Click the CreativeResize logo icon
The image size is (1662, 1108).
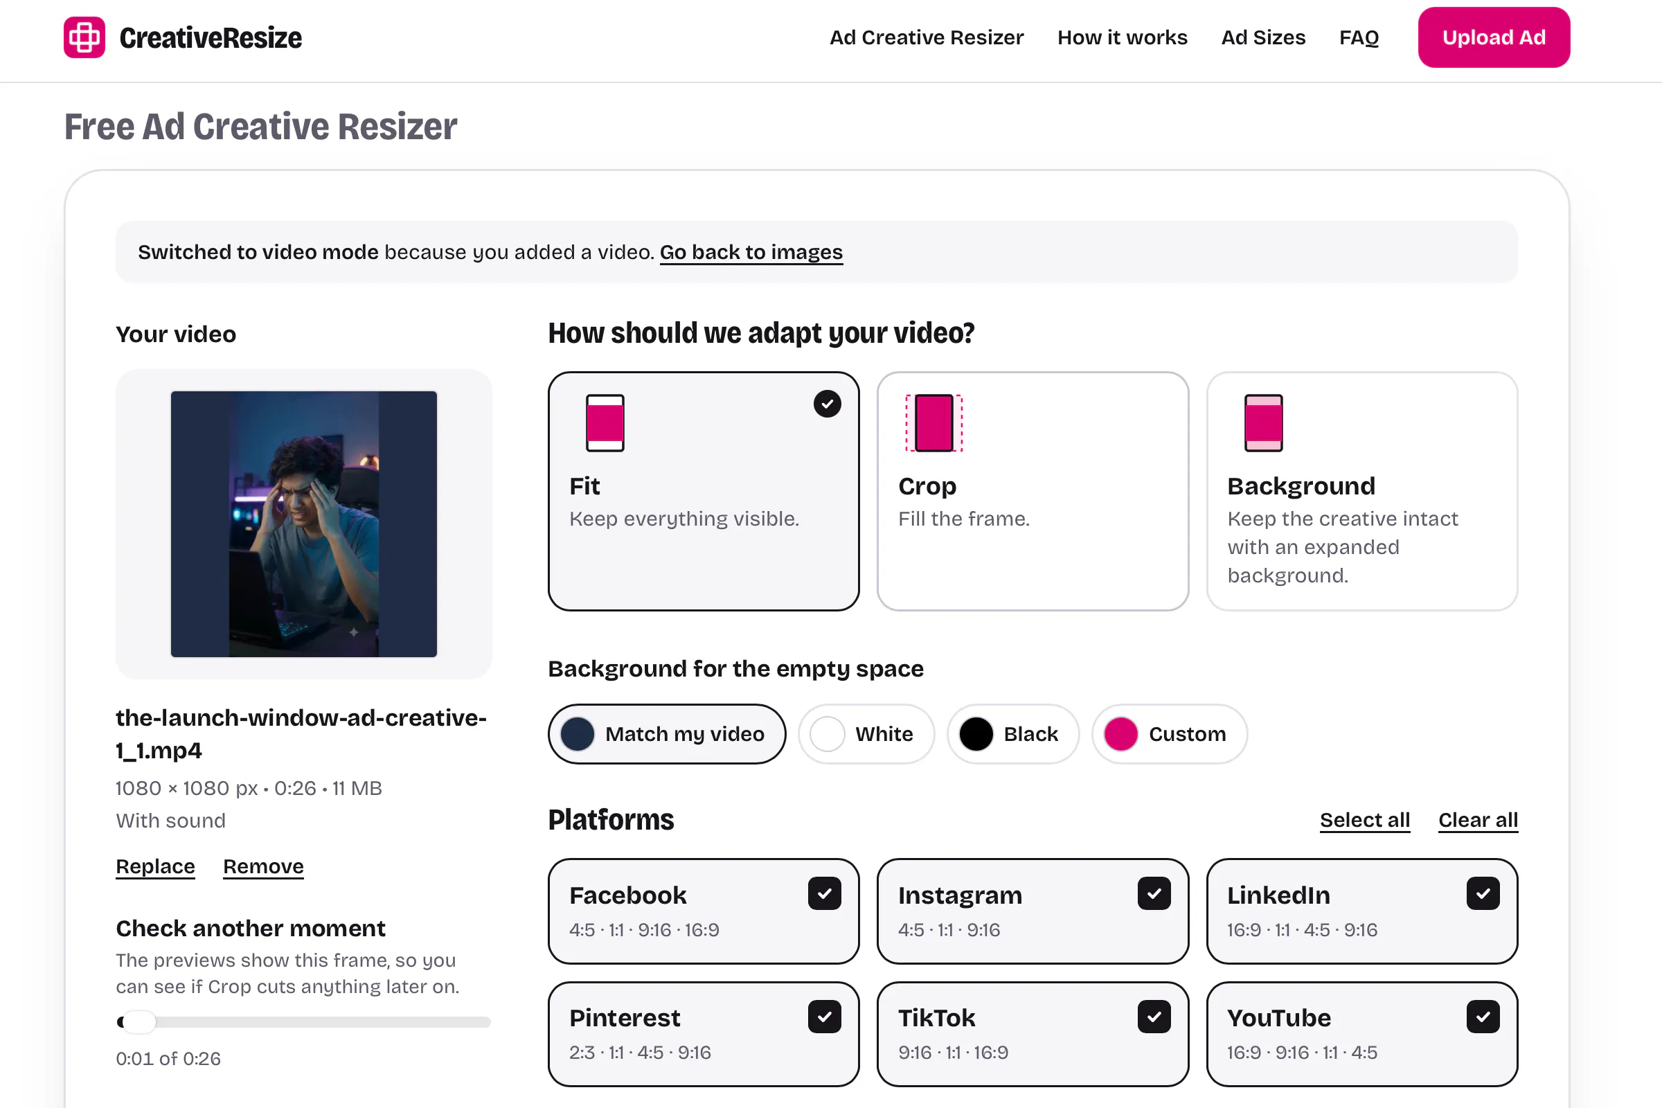(84, 37)
